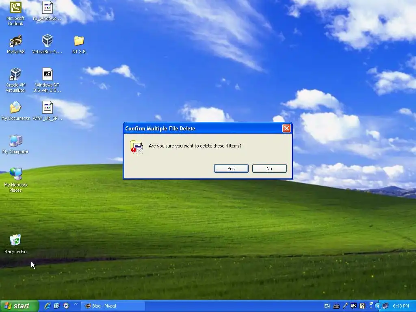Cancel deletion with the No button
The height and width of the screenshot is (312, 416).
[269, 169]
